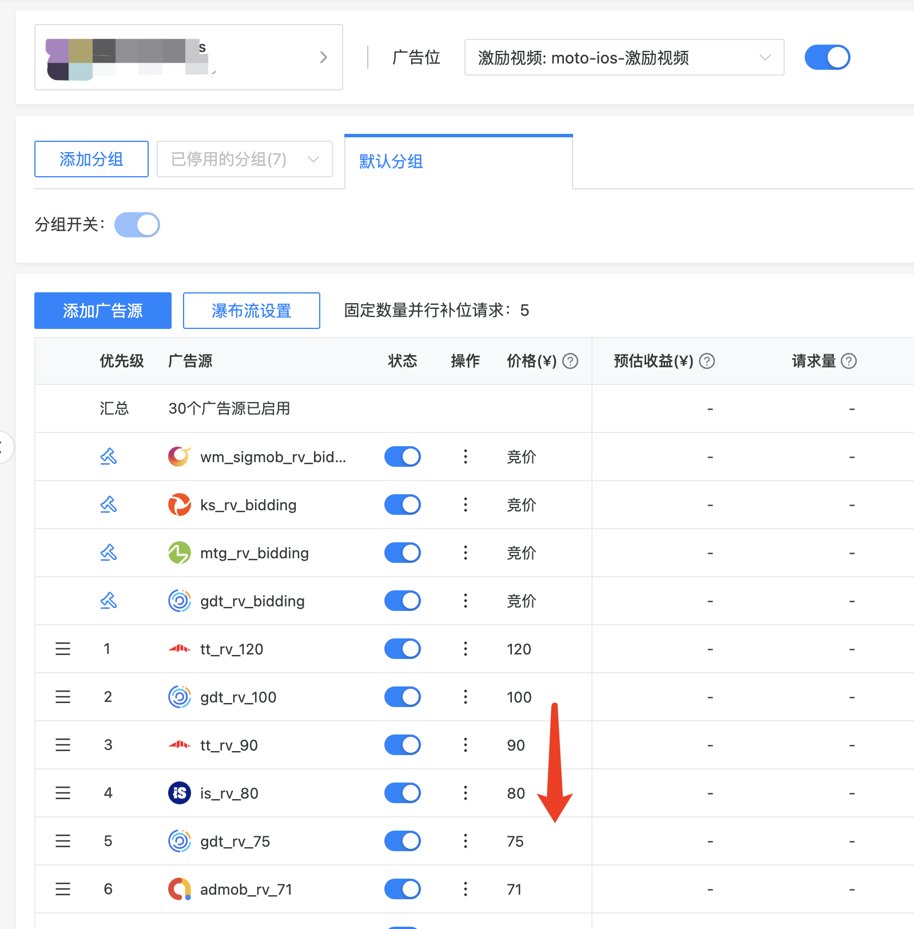Click help icon beside 请求量 header

(x=849, y=361)
